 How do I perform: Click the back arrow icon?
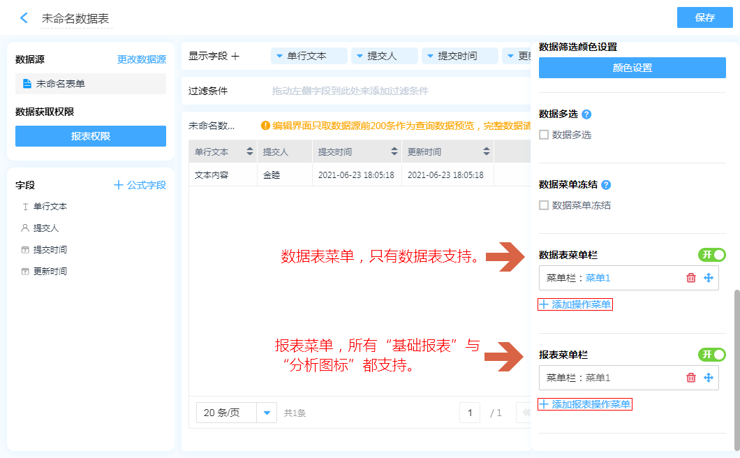point(24,18)
